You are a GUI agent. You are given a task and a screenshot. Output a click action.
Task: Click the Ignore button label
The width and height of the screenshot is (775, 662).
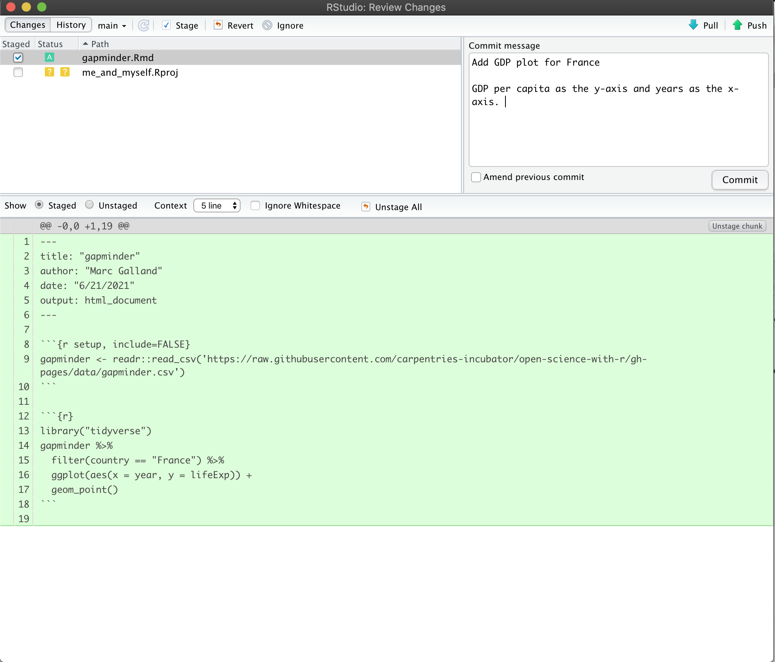tap(290, 25)
